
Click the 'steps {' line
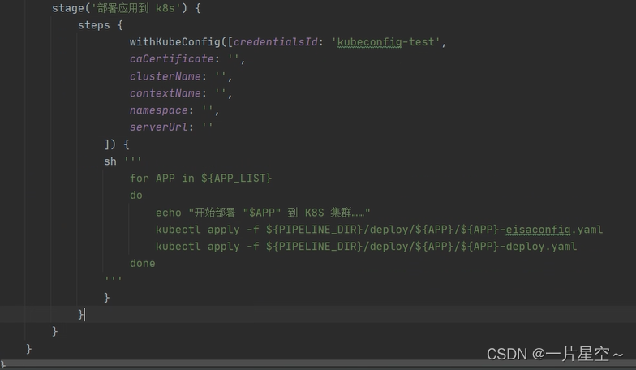tap(101, 25)
